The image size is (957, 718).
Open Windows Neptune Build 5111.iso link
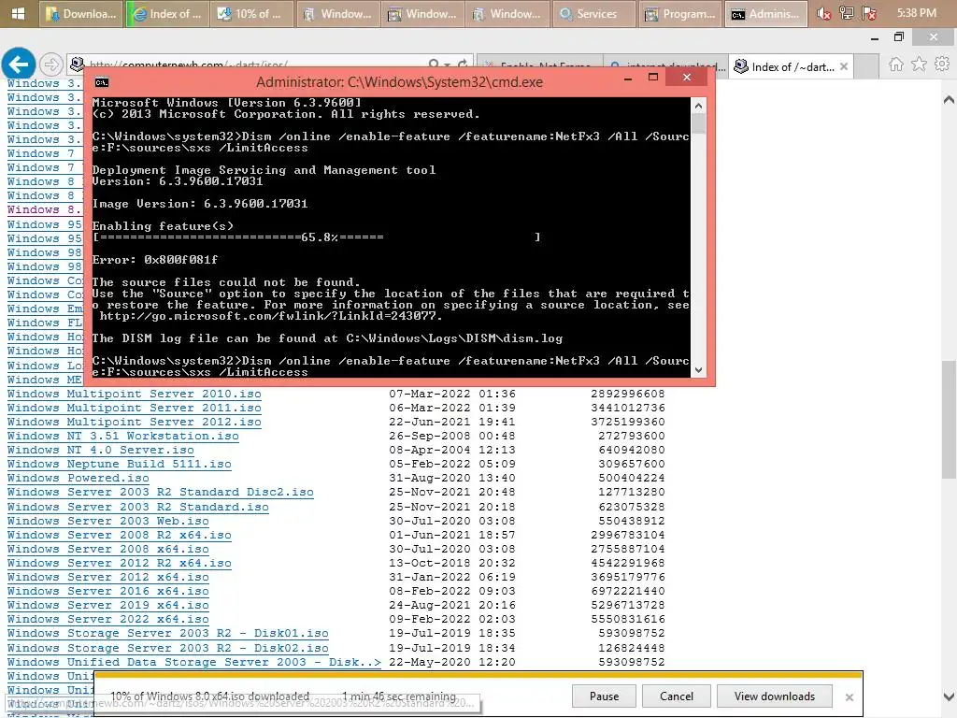(x=119, y=464)
